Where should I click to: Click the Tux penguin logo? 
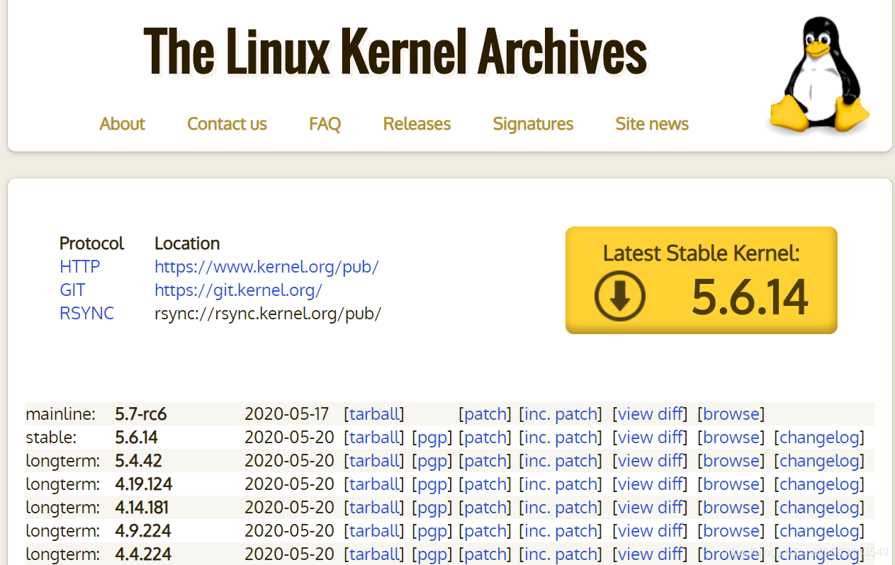pos(820,73)
